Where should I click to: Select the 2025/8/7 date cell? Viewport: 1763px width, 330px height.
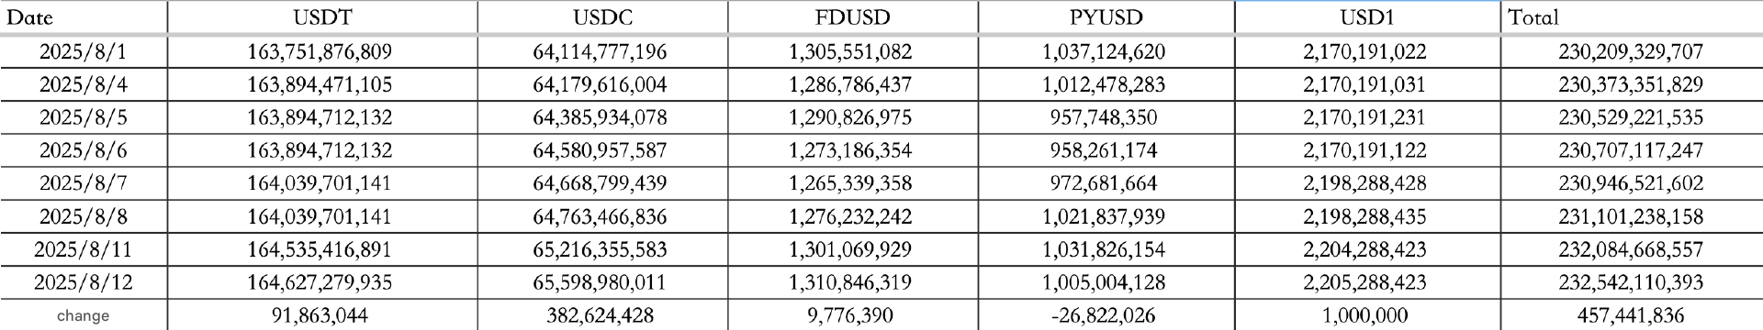(84, 183)
